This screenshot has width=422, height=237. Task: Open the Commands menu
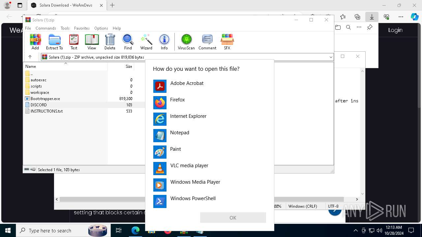[x=46, y=28]
